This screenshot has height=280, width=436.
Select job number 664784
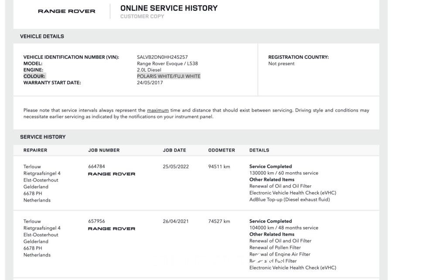tap(96, 167)
